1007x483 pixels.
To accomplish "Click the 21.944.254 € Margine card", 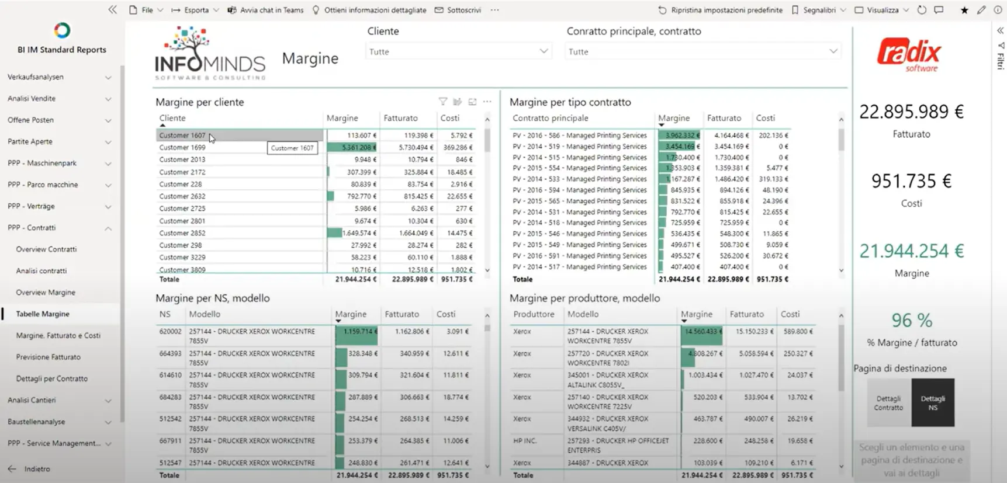I will coord(912,260).
